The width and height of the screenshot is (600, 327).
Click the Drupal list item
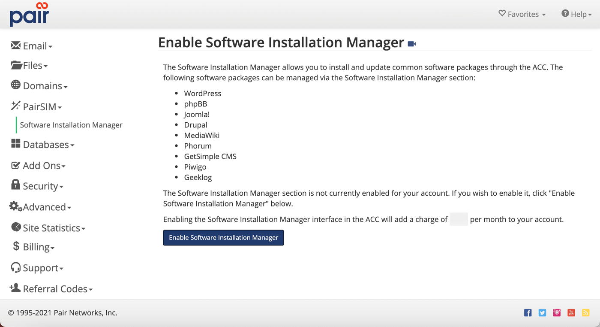[195, 125]
